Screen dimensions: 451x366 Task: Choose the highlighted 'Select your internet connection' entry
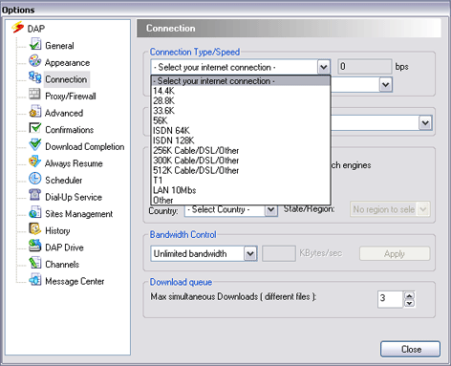point(241,81)
